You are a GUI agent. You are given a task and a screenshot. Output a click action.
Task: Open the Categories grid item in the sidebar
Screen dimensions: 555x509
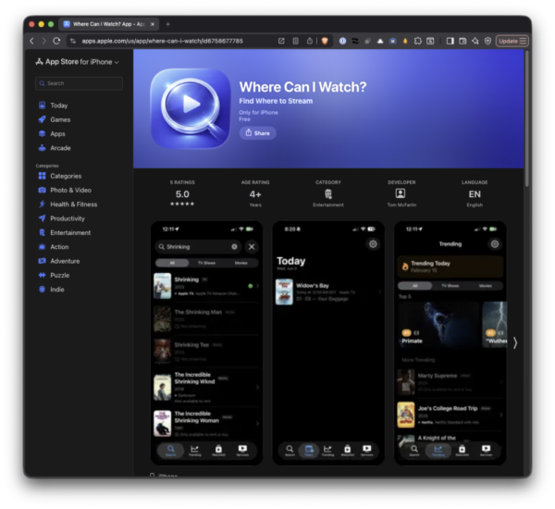(x=60, y=176)
